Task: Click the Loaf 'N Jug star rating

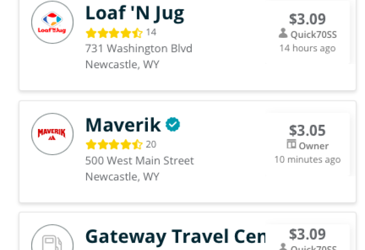Action: tap(114, 33)
